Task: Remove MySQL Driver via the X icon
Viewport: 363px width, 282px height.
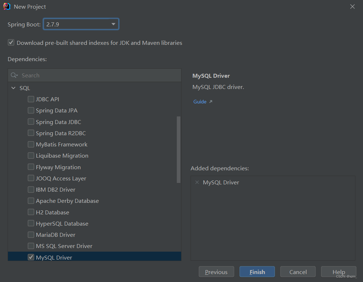Action: tap(197, 182)
